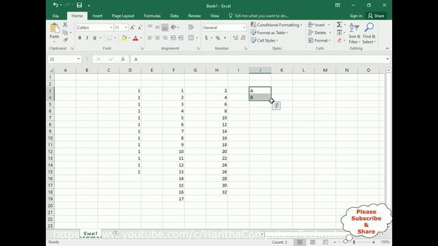Viewport: 438px width, 246px height.
Task: Select the Sheet1 tab
Action: point(90,234)
